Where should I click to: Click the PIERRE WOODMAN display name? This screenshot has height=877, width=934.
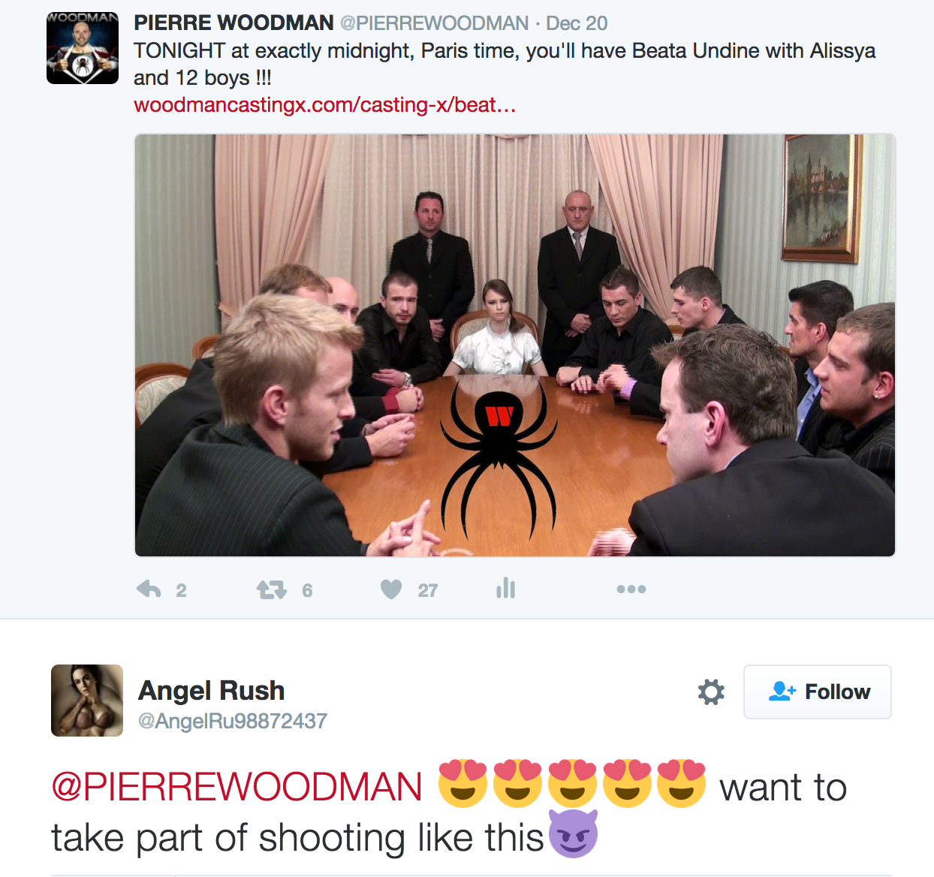coord(234,23)
